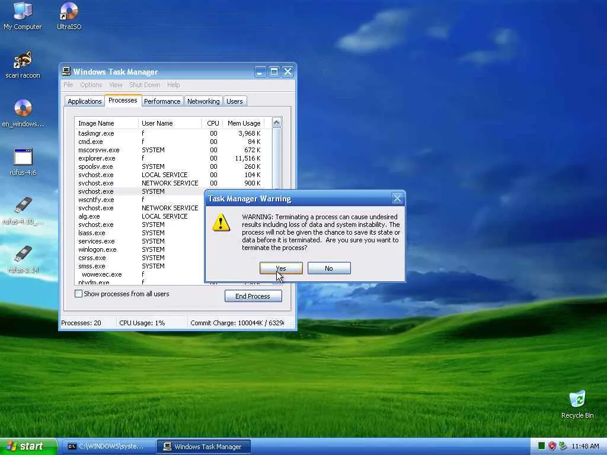
Task: Open the View menu in Task Manager
Action: click(x=116, y=85)
